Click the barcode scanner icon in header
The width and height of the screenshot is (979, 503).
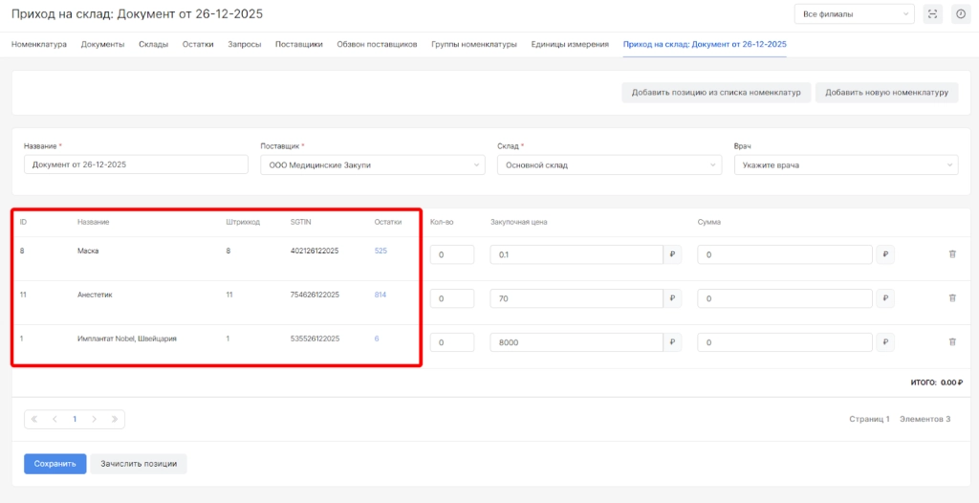tap(933, 14)
